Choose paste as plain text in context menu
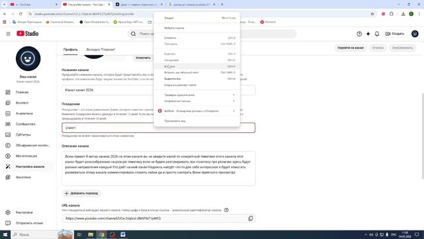This screenshot has height=239, width=424. [197, 72]
